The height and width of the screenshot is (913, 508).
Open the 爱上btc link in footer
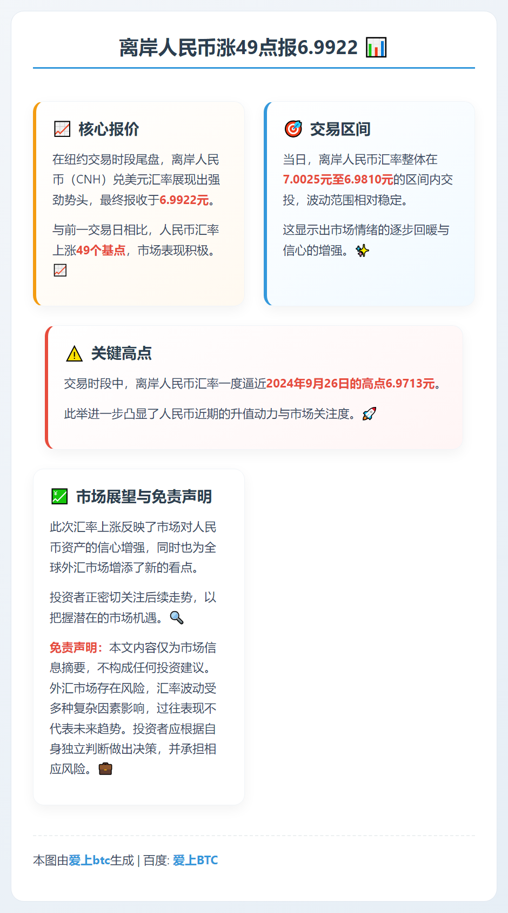pyautogui.click(x=89, y=860)
